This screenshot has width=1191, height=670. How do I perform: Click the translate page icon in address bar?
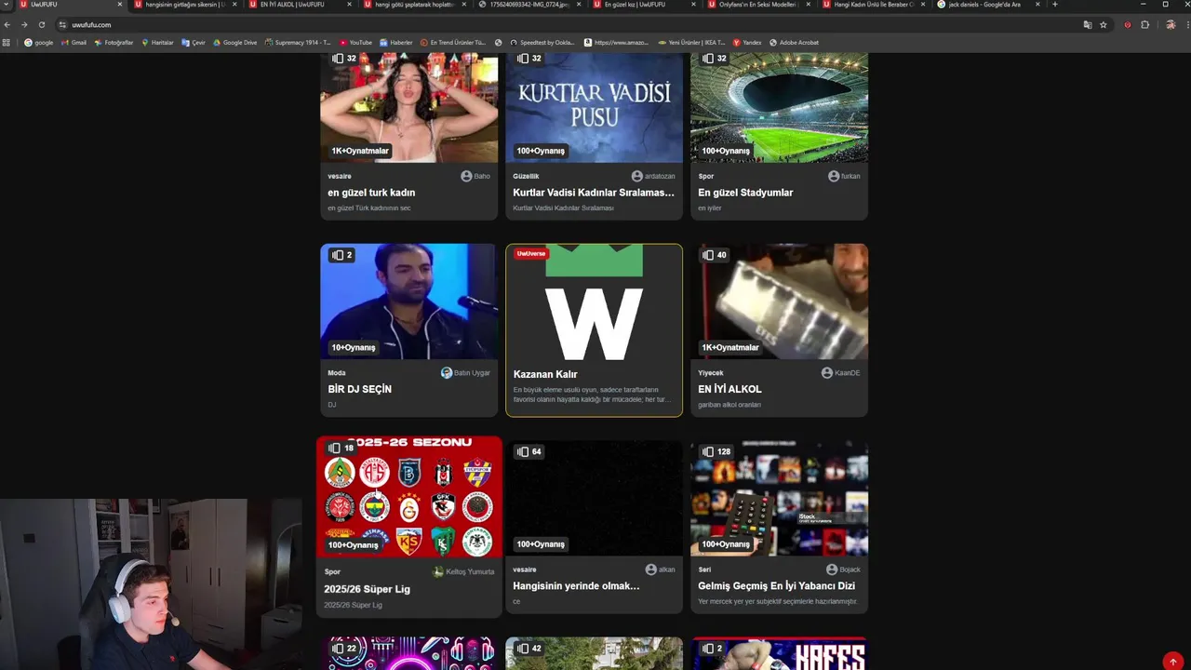pos(1088,25)
